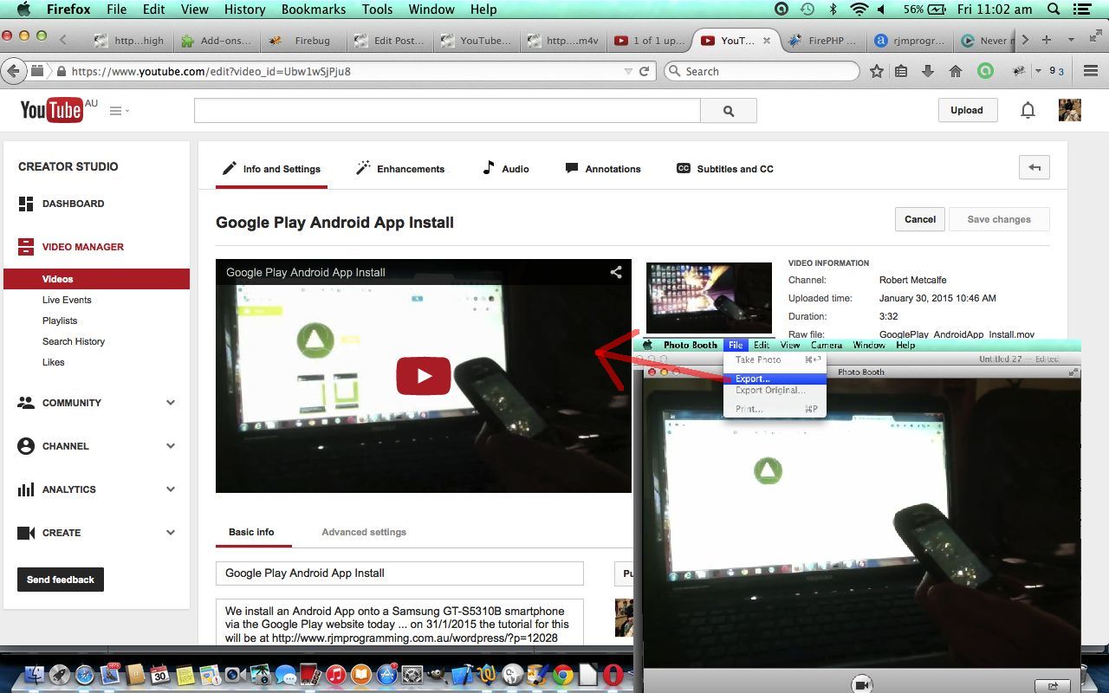Screen dimensions: 1109x693
Task: Play the Google Play Android App video
Action: pyautogui.click(x=424, y=375)
